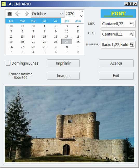Click the castle image preview
The height and width of the screenshot is (168, 139).
coord(69,124)
